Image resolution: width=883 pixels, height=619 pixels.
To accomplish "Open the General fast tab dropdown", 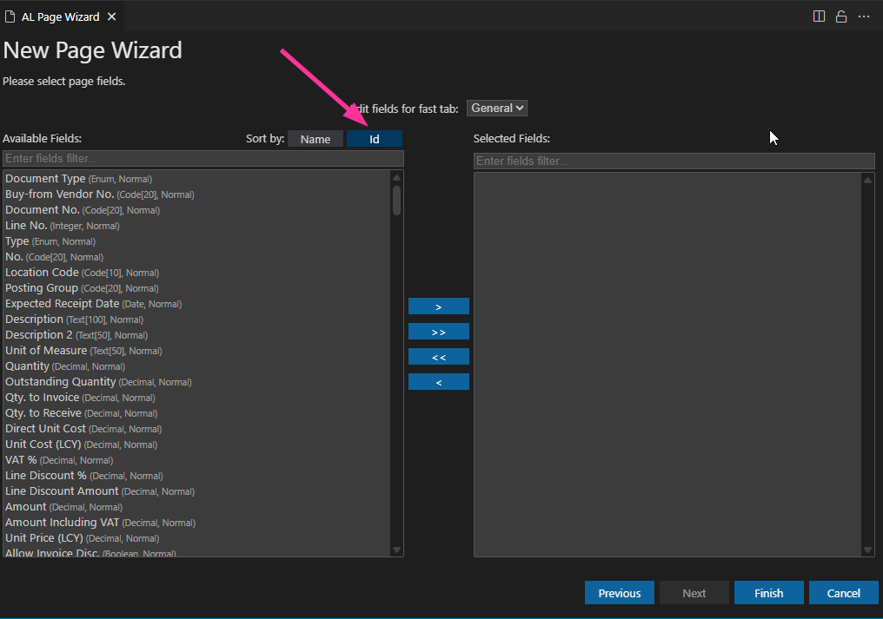I will click(x=496, y=108).
